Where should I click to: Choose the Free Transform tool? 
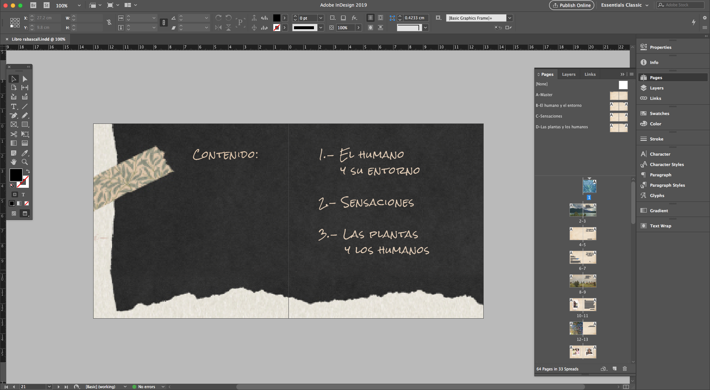coord(25,134)
